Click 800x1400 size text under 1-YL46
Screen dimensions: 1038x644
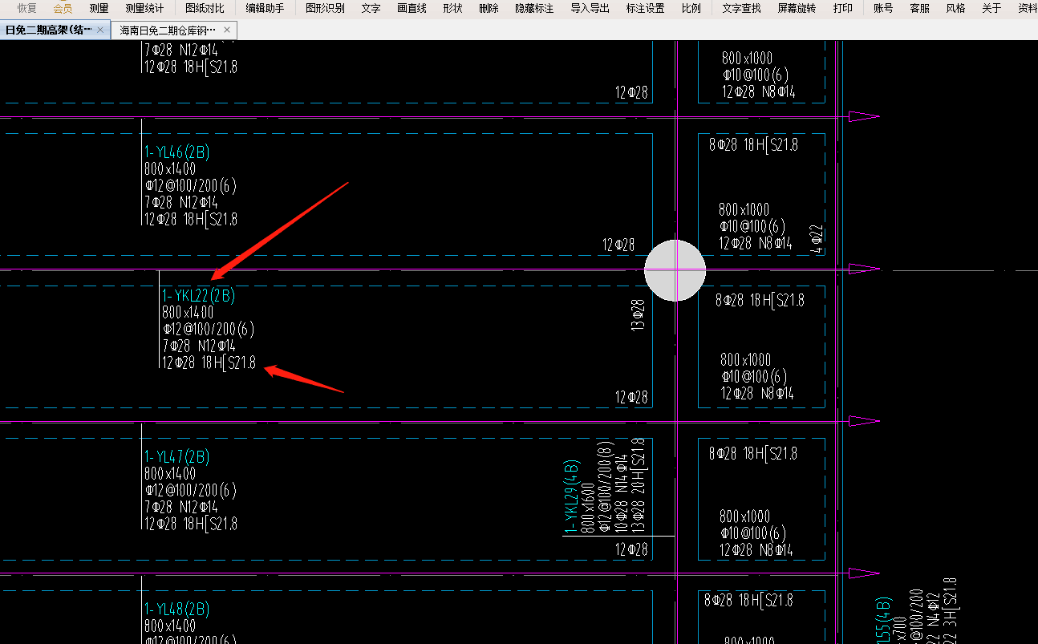coord(170,169)
